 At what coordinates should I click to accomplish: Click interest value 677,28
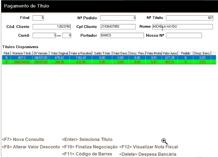point(170,58)
